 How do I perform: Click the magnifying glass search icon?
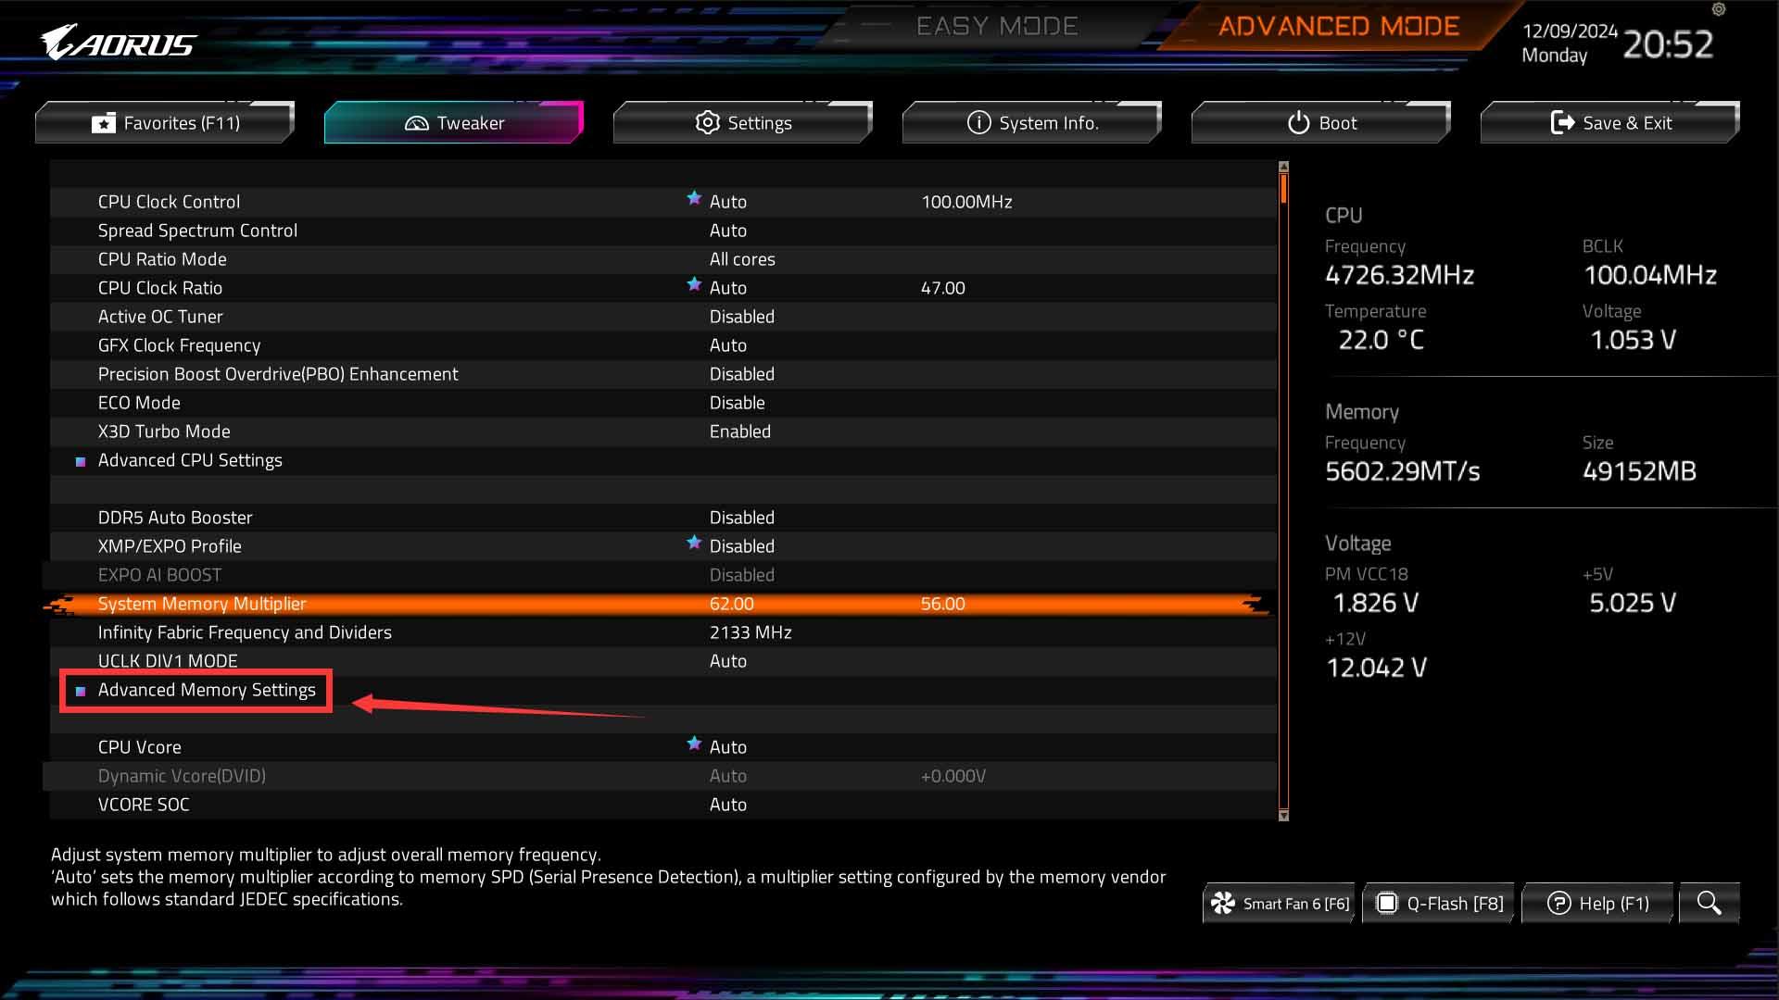[1709, 903]
